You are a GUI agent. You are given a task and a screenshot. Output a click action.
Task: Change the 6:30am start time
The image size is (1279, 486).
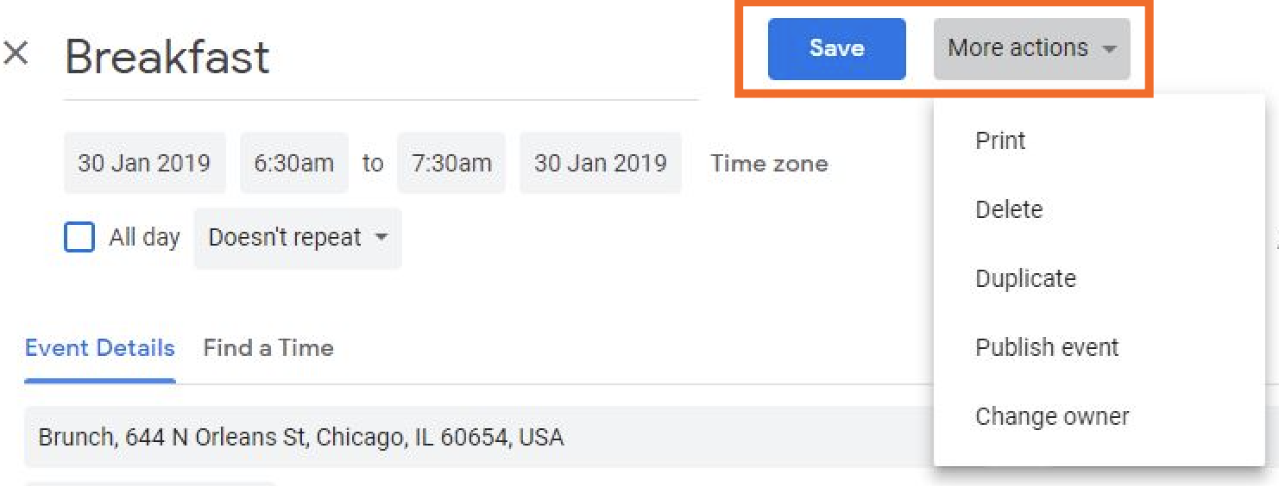[293, 163]
